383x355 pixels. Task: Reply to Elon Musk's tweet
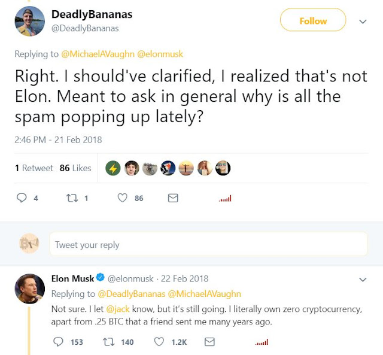tap(58, 342)
